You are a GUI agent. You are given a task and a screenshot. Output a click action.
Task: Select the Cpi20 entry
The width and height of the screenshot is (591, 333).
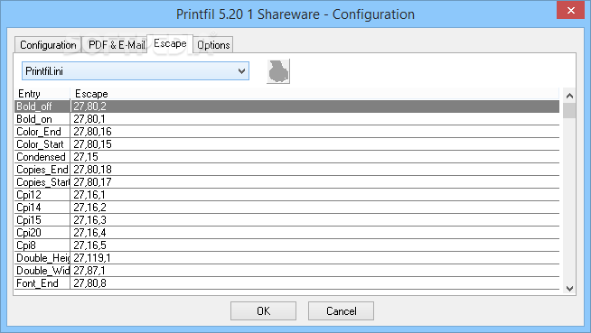point(42,233)
